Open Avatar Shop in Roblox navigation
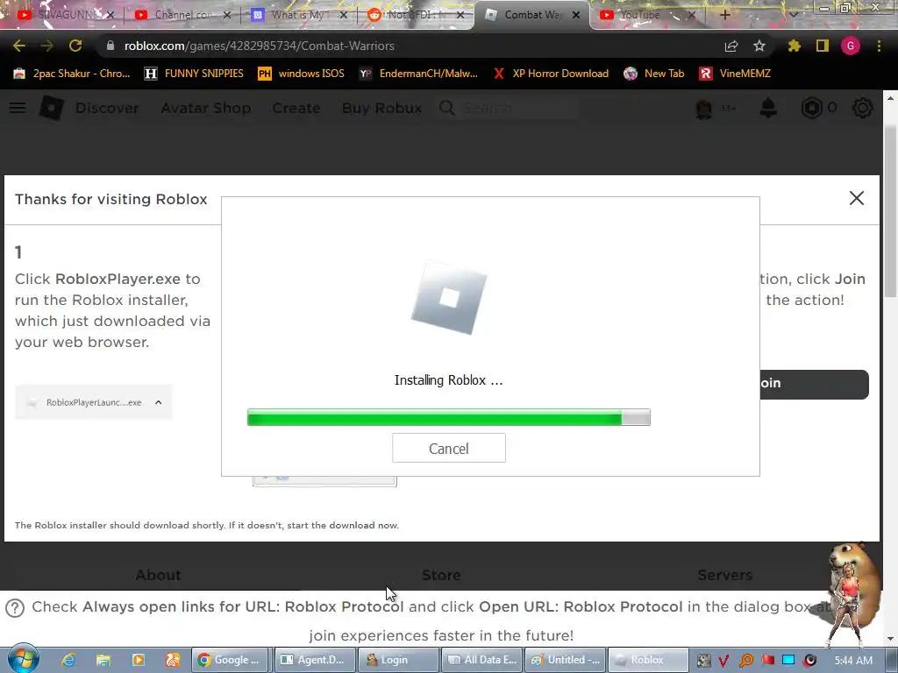Image resolution: width=898 pixels, height=673 pixels. pyautogui.click(x=205, y=108)
